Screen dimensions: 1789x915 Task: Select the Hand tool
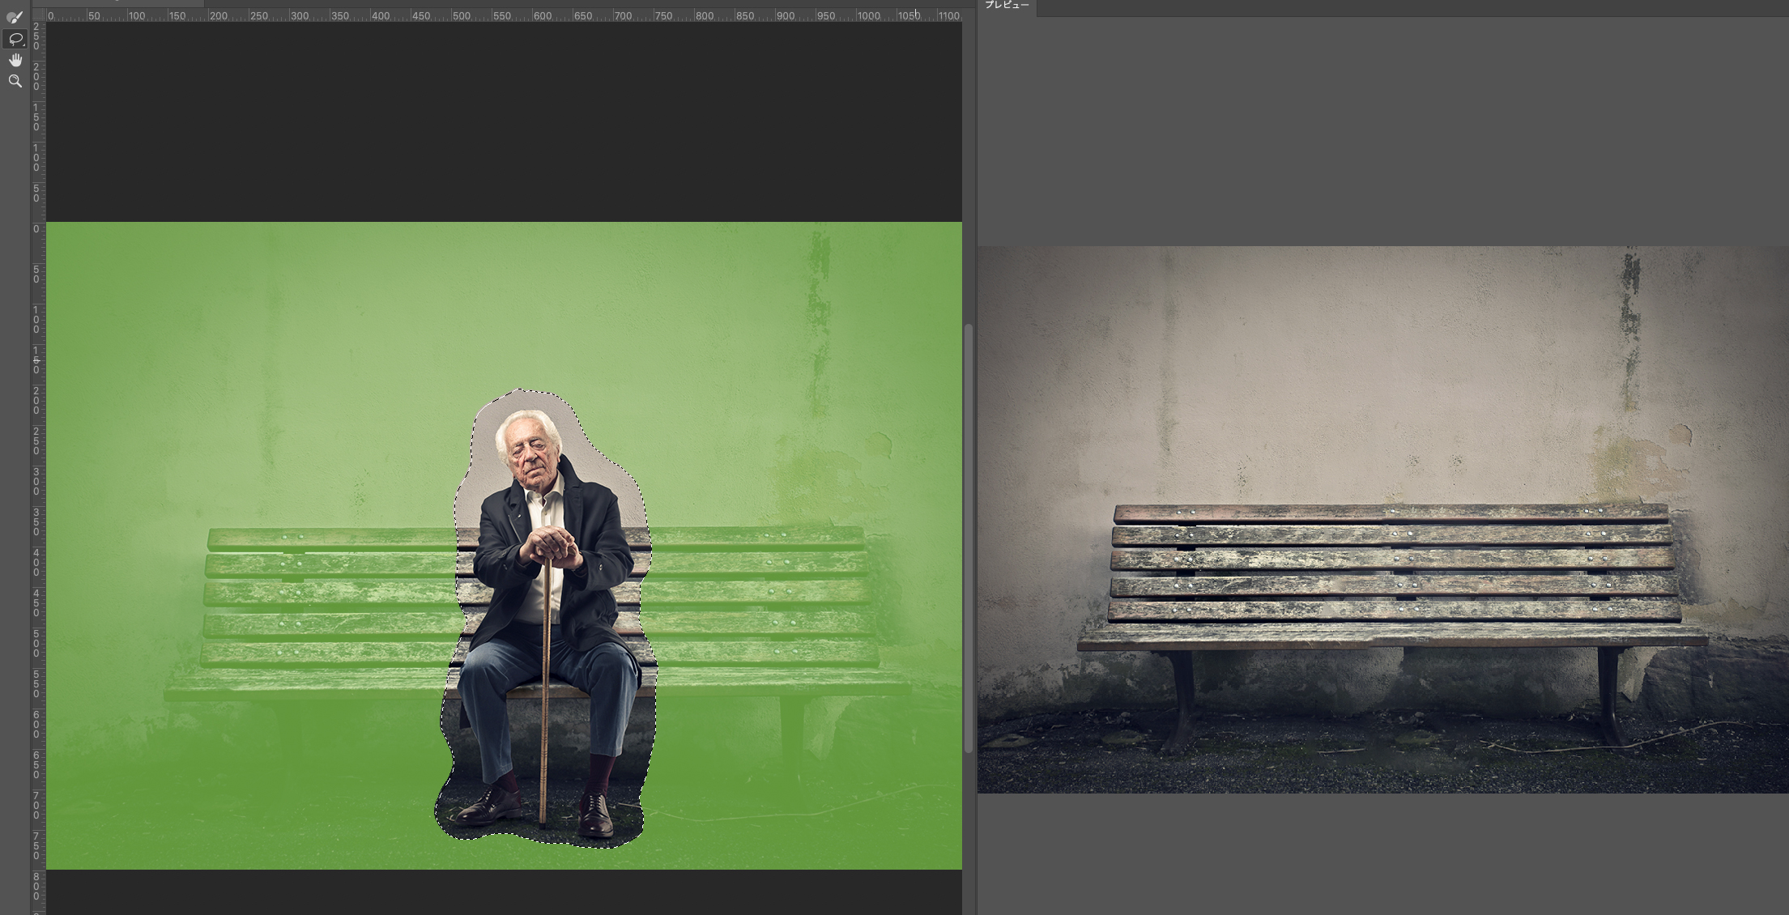point(15,60)
